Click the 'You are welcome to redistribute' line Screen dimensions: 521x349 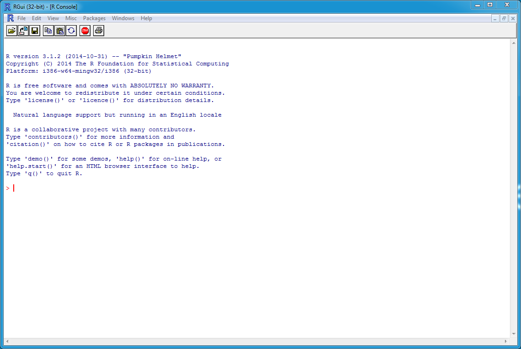click(x=115, y=93)
